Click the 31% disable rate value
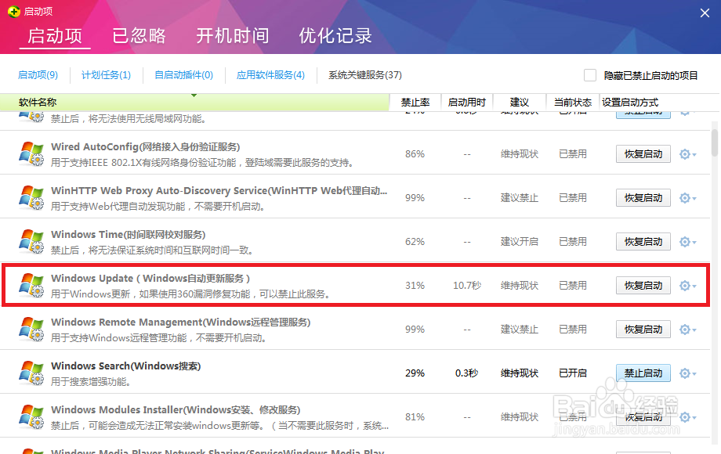721x454 pixels. point(415,286)
